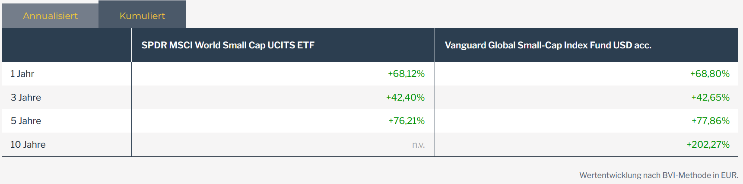Select the 1 Jahr row label
The image size is (743, 184).
click(x=22, y=74)
